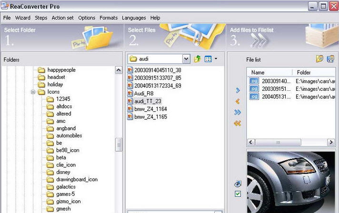Click the go up one folder icon
Screen dimensions: 339x213
pos(197,58)
